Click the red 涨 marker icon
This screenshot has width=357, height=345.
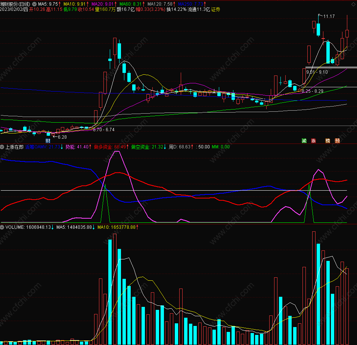pyautogui.click(x=314, y=141)
